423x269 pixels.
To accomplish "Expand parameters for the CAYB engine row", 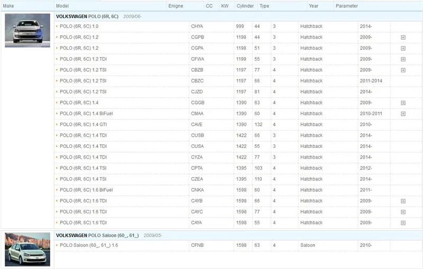I will click(x=403, y=201).
